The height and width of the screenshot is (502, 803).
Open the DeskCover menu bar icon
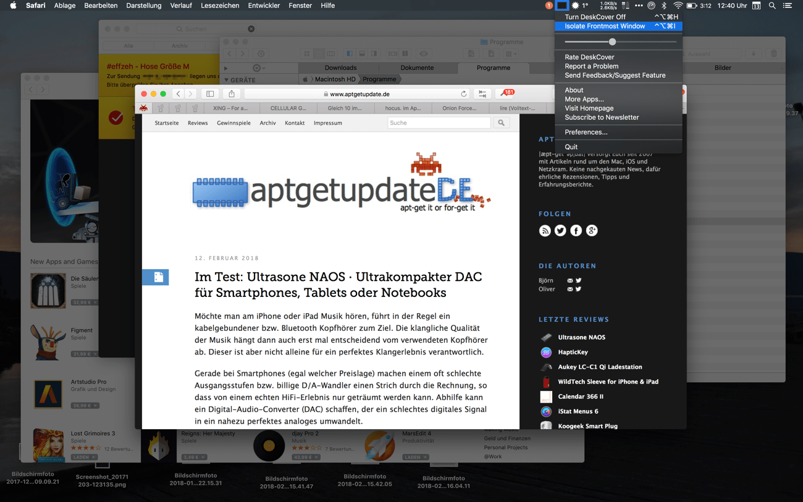(x=561, y=6)
